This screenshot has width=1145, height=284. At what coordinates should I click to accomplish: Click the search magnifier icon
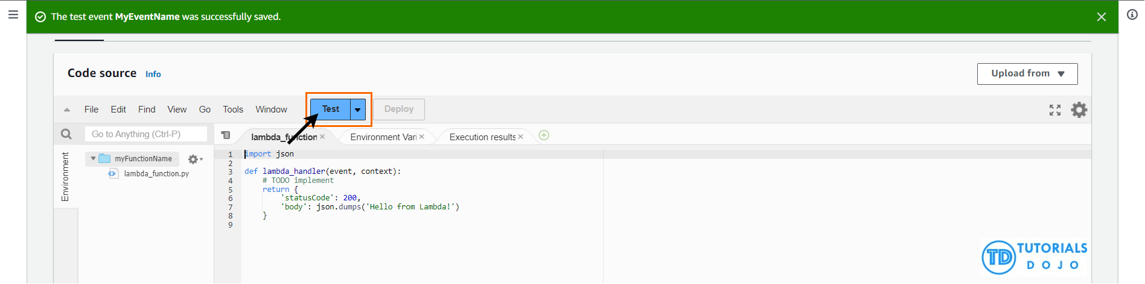66,134
